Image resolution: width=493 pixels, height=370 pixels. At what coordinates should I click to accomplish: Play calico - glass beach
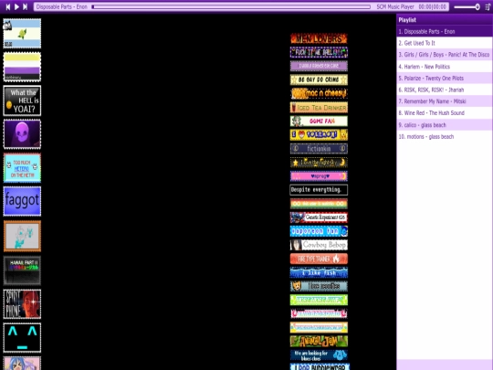445,125
